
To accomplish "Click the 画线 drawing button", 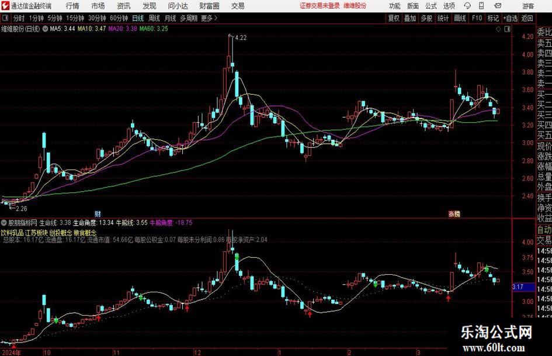I will point(460,18).
